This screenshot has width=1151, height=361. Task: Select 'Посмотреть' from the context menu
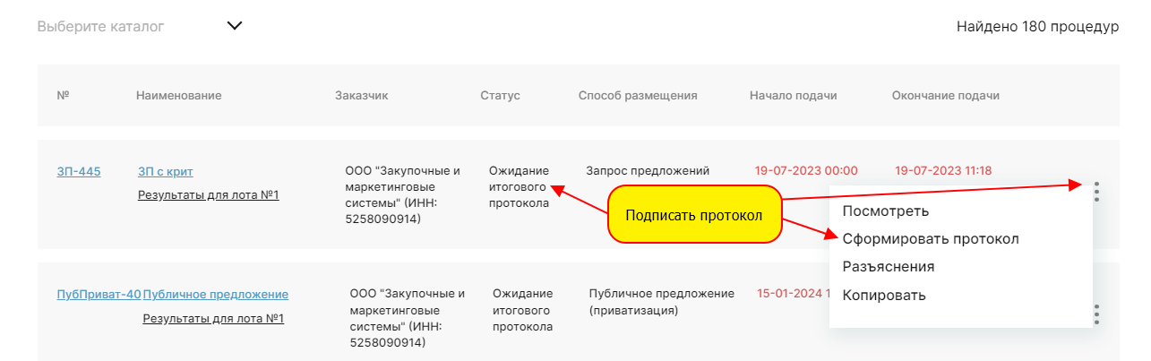pos(885,211)
